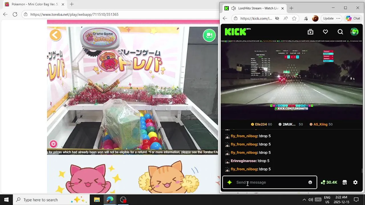Switch camera view with green camera icon
Screen dimensions: 365x205
209,35
